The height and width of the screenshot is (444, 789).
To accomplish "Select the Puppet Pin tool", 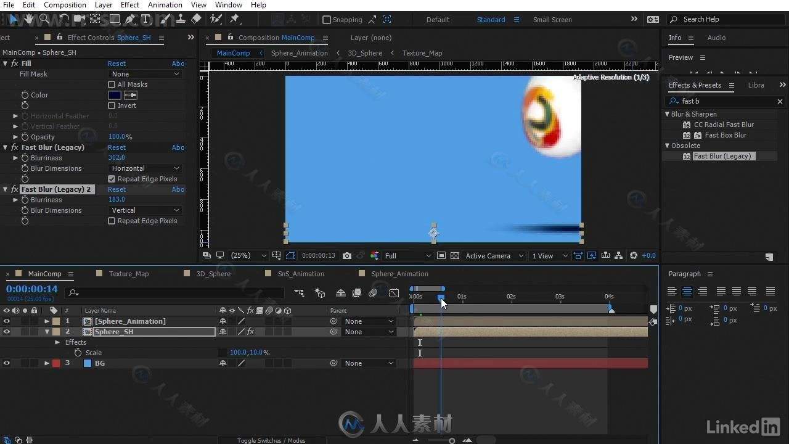I will point(234,19).
